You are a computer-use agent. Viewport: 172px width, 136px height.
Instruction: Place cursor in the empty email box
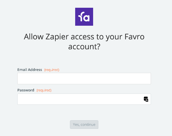coord(84,79)
